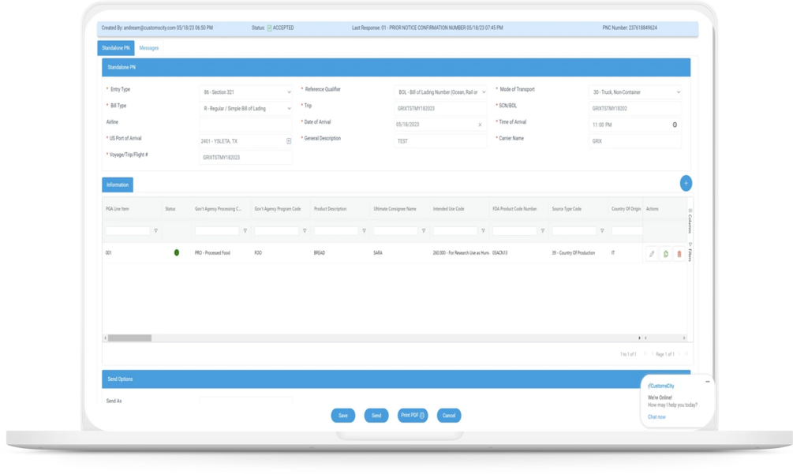Screen dimensions: 793x474
Task: Go to previous page in grid pagination
Action: point(652,354)
